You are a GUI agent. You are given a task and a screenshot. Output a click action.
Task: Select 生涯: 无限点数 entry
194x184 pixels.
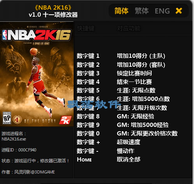coord(136,90)
